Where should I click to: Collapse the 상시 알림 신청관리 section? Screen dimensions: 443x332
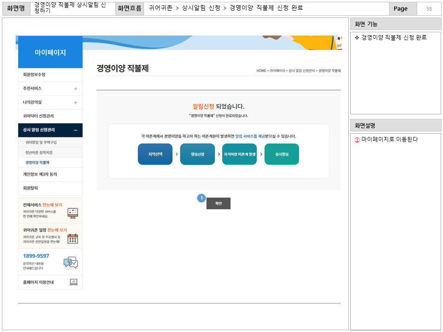[50, 130]
